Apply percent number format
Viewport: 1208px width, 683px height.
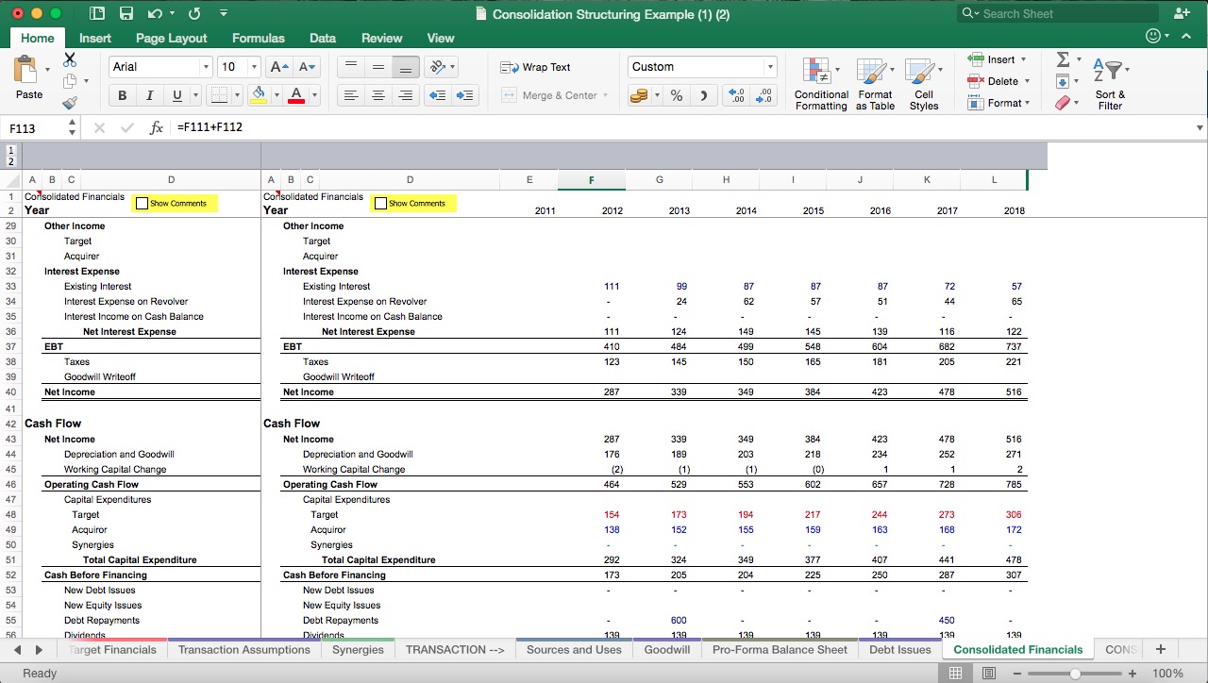pos(676,95)
